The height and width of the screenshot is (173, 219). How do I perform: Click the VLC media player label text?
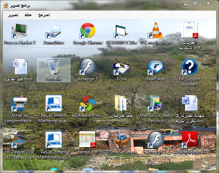pyautogui.click(x=156, y=42)
